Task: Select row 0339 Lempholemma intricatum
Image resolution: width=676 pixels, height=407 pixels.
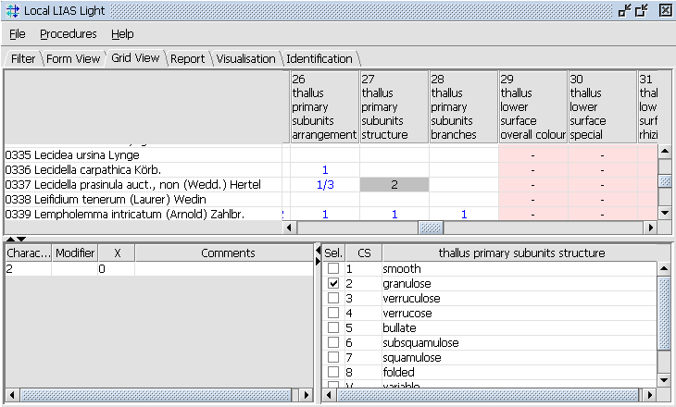Action: 144,214
